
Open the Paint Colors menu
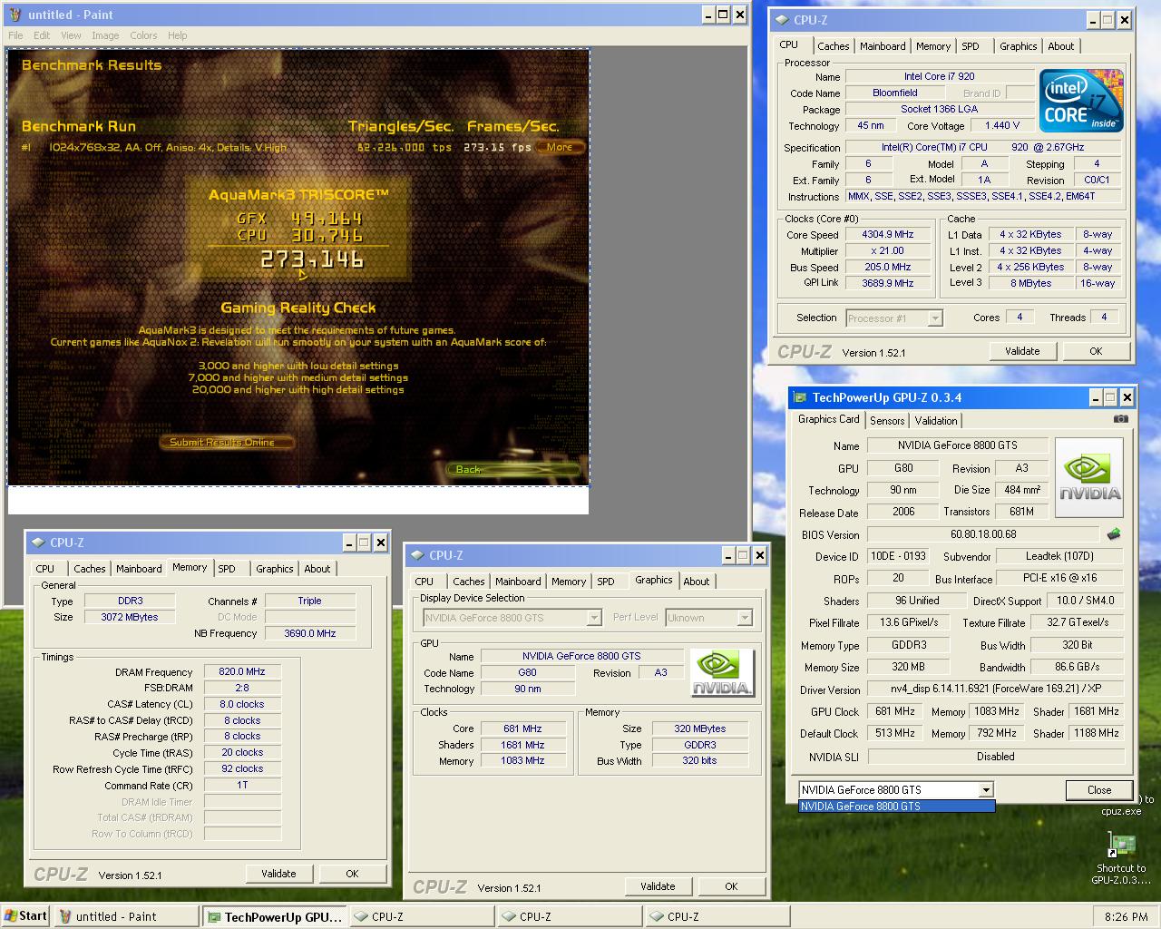tap(143, 35)
